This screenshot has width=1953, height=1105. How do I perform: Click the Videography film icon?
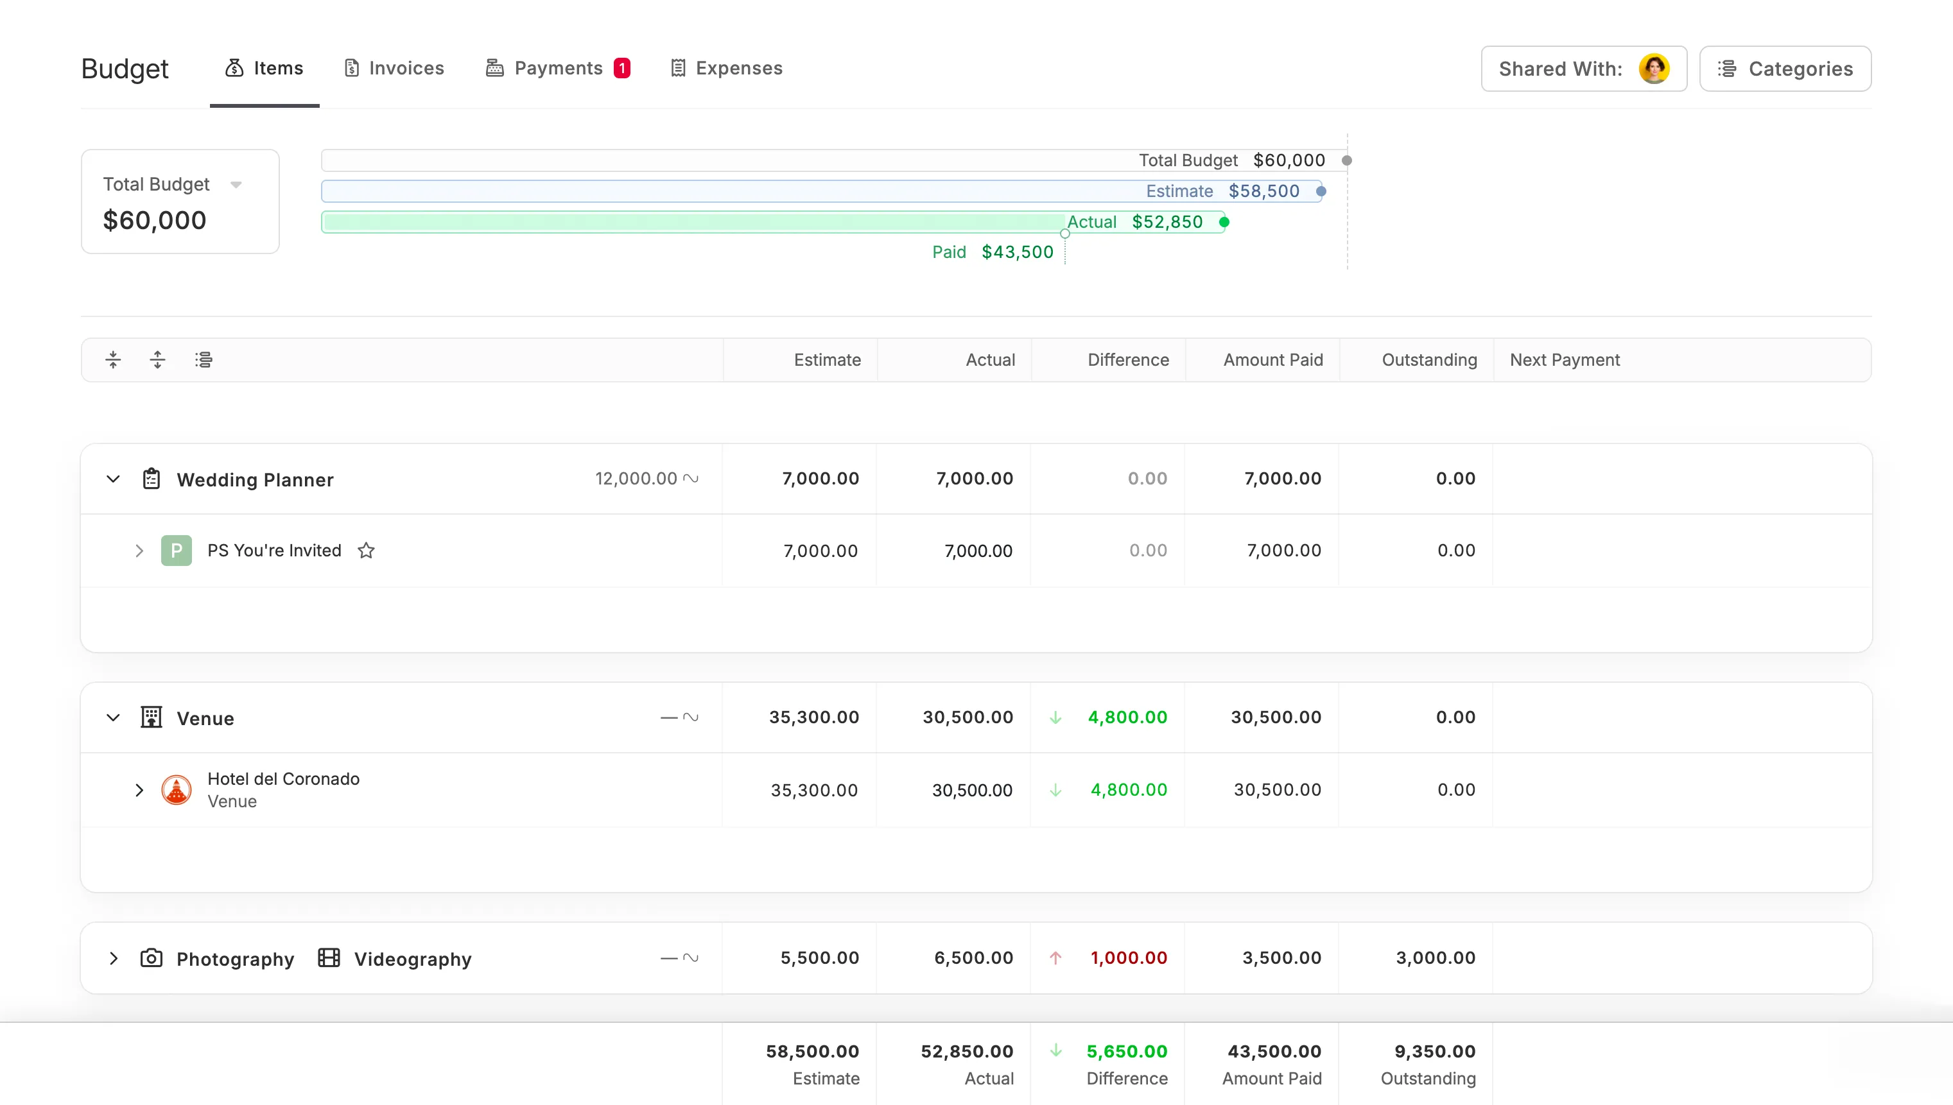(329, 959)
